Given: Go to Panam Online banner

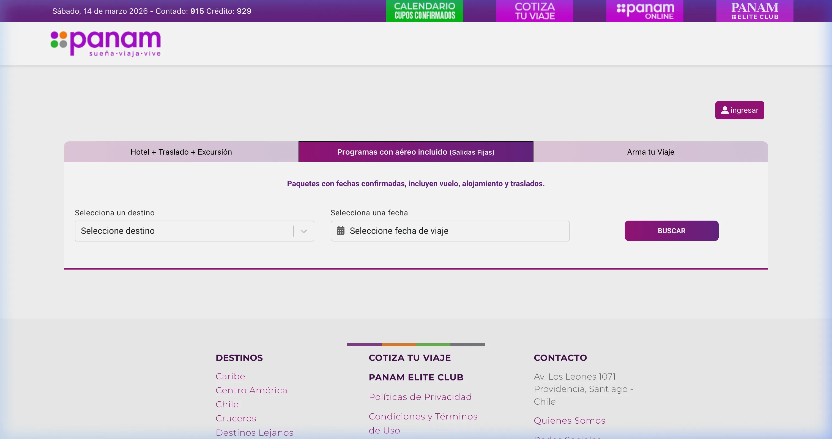Looking at the screenshot, I should click(645, 11).
